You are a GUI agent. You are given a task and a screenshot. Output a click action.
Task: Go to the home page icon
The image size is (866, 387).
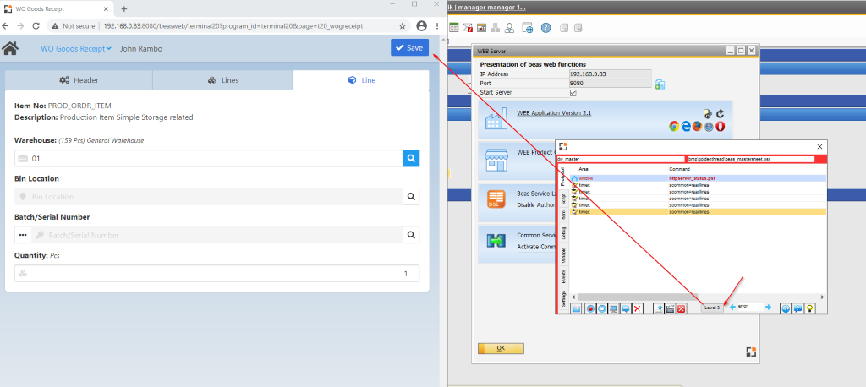pyautogui.click(x=10, y=48)
